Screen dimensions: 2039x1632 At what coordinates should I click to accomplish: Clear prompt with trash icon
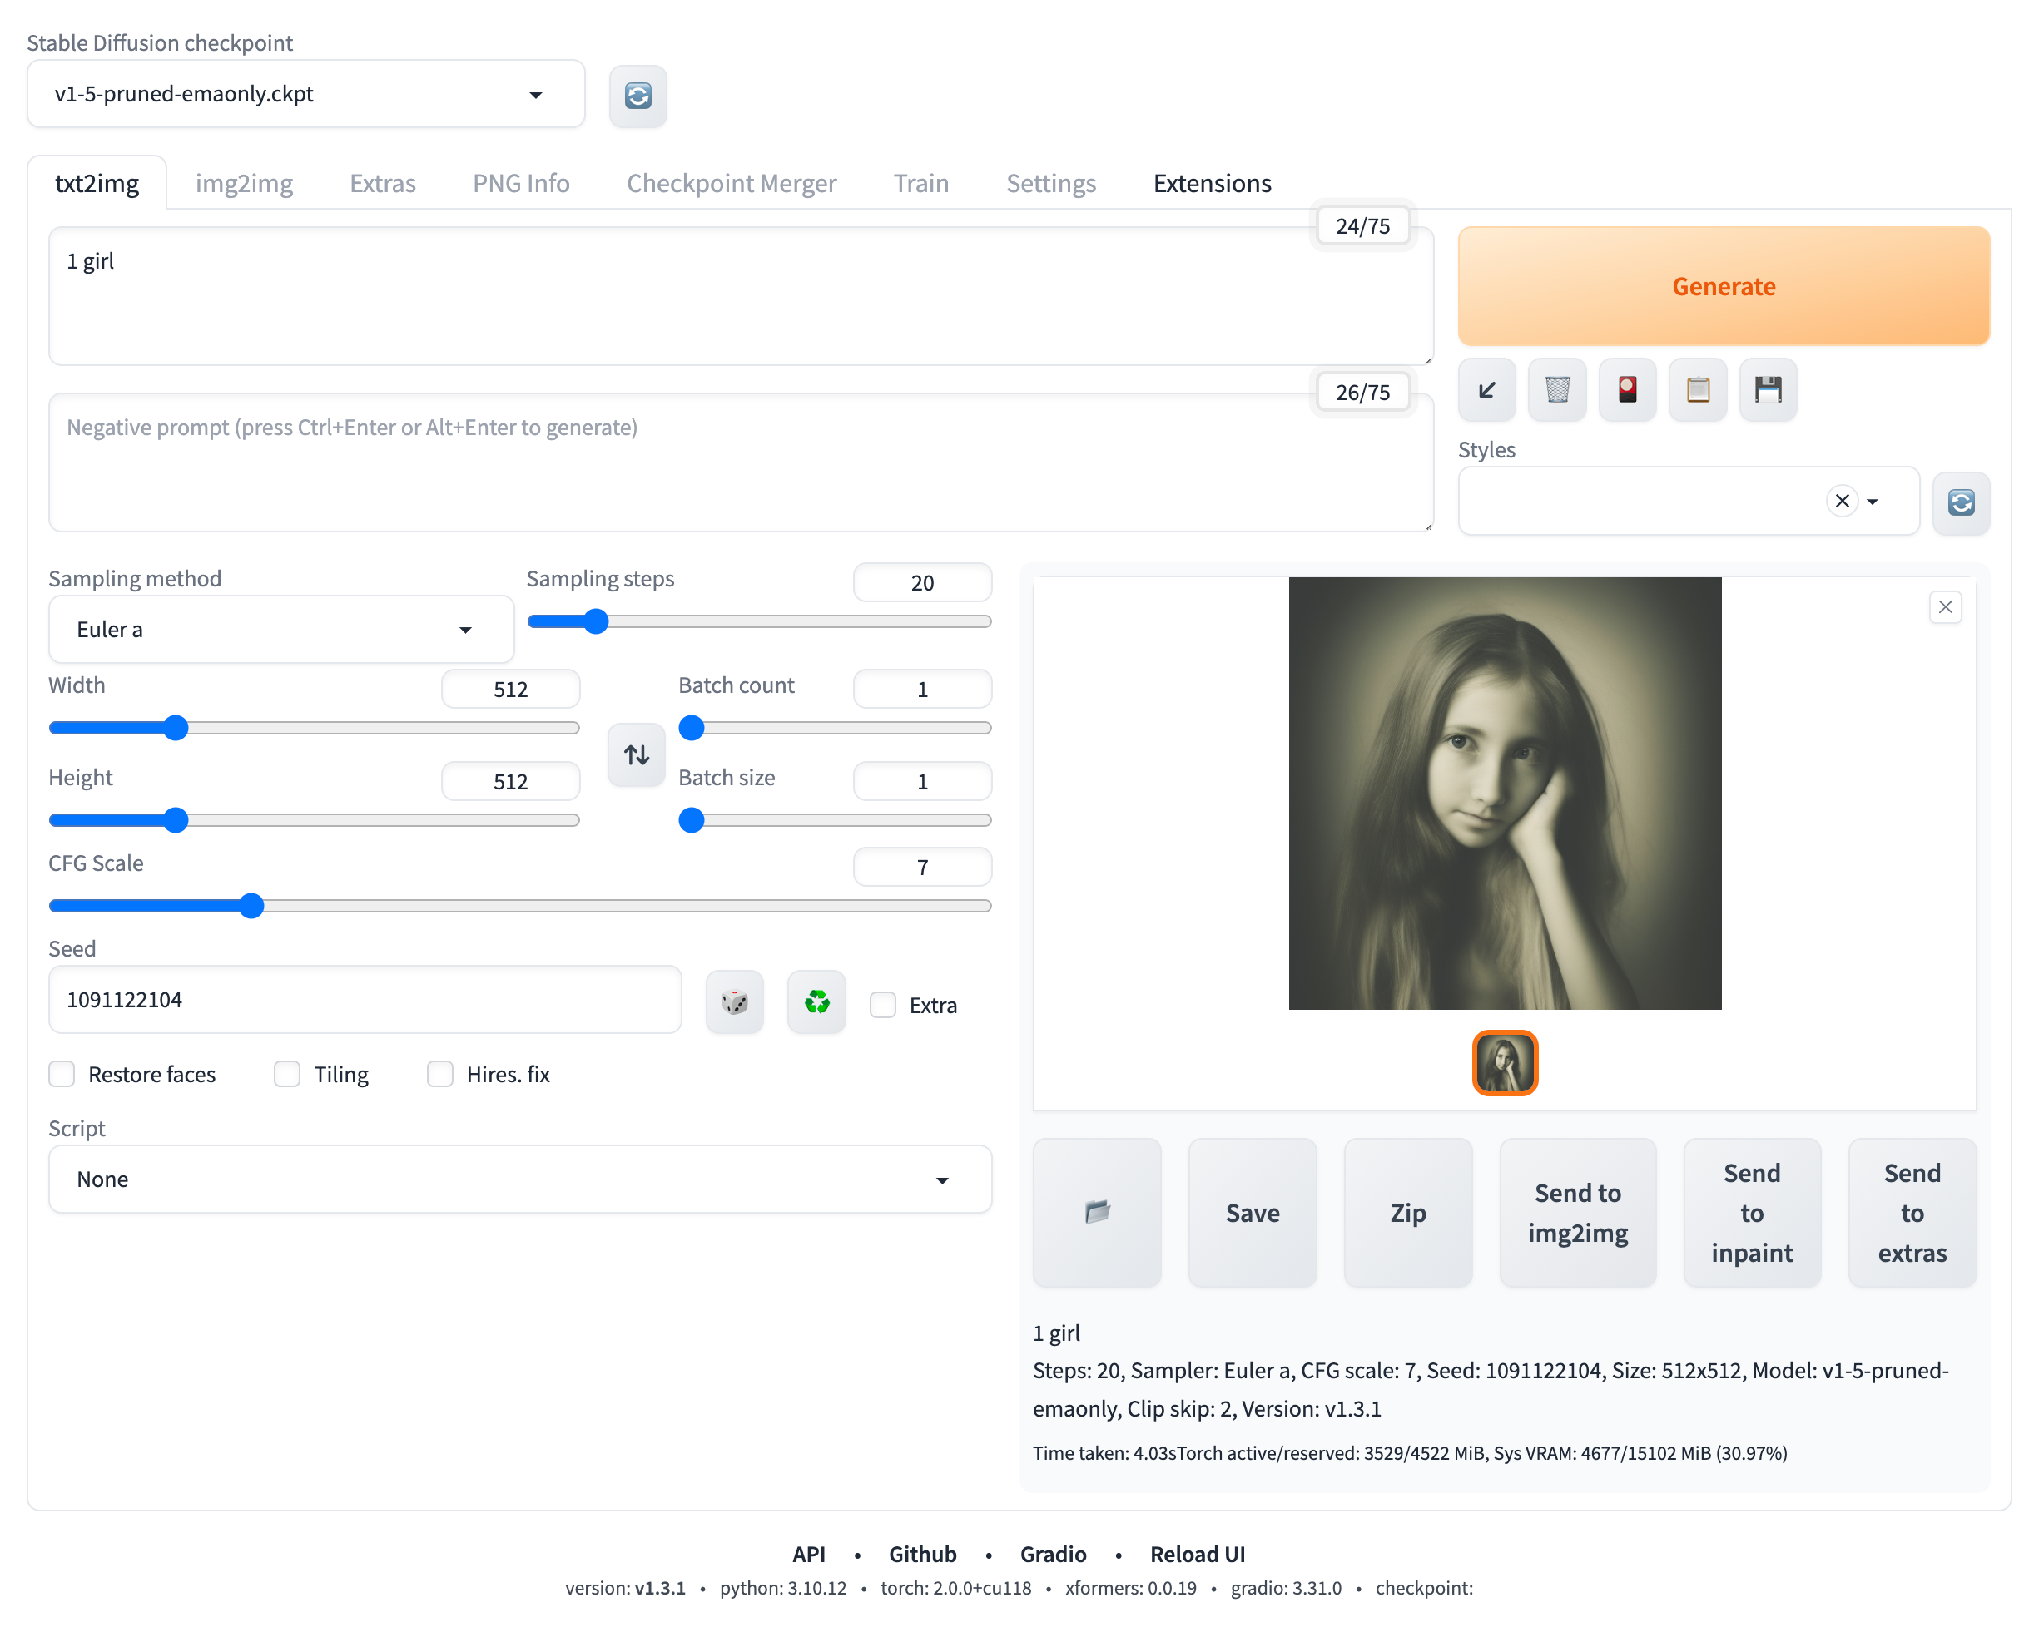tap(1556, 389)
